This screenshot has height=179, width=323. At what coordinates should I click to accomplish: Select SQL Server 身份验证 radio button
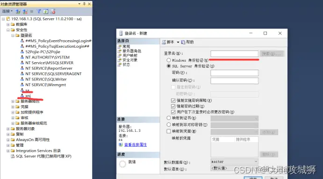pyautogui.click(x=169, y=66)
